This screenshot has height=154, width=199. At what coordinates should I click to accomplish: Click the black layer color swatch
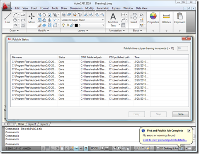pyautogui.click(x=76, y=25)
